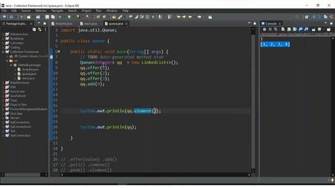Screen dimensions: 335x188
Task: Open External Tools run icon with red toolbox
Action: 88,17
